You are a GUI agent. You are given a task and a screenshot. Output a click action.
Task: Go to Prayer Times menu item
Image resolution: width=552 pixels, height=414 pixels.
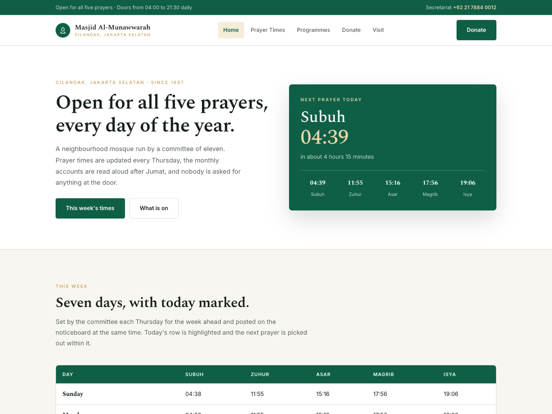point(268,30)
